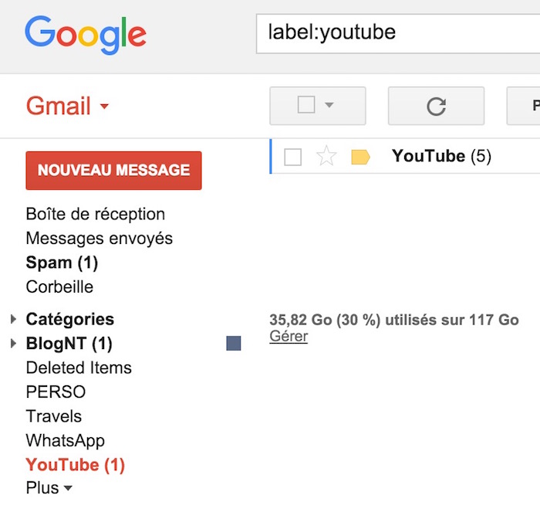Toggle the select-all checkbox in toolbar
The width and height of the screenshot is (540, 522).
tap(306, 105)
